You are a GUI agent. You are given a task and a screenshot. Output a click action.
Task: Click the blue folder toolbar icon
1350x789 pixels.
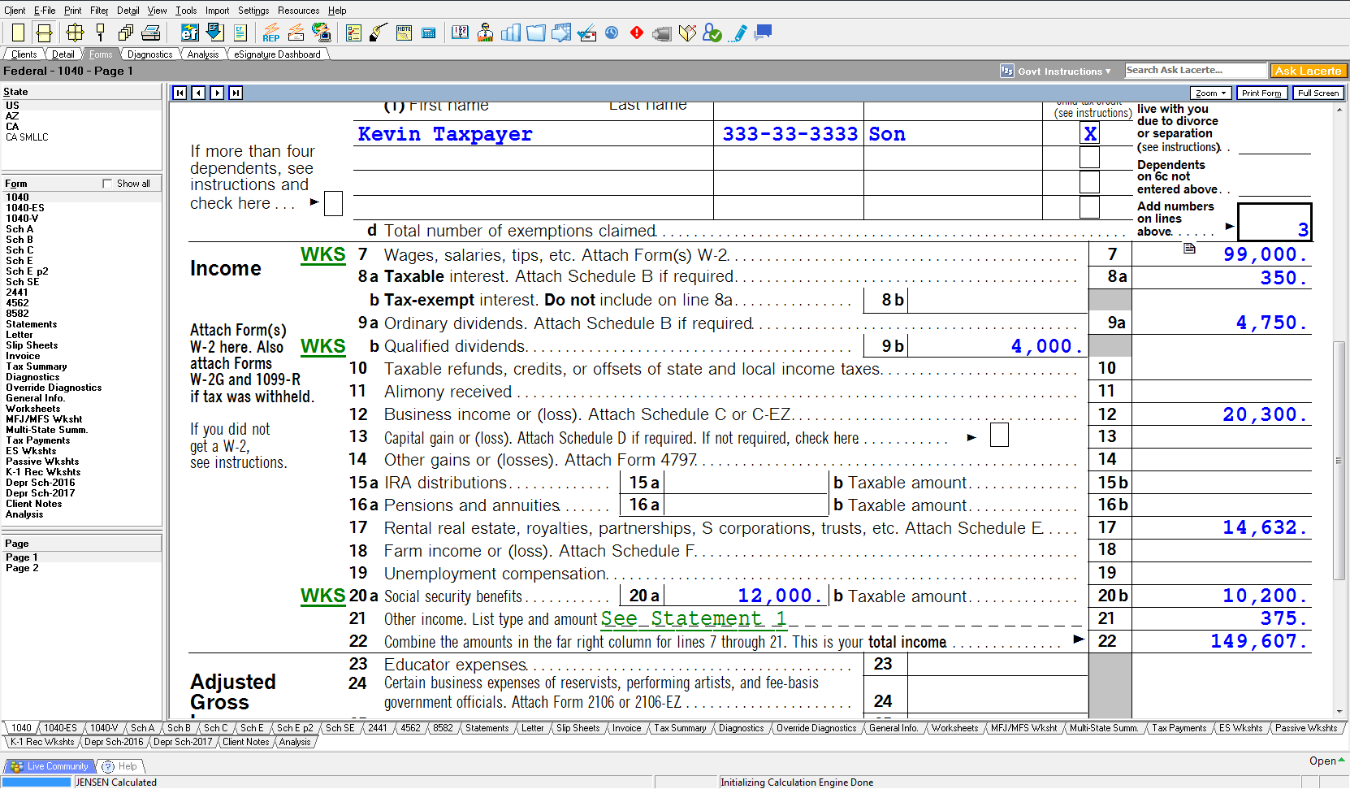tap(536, 33)
